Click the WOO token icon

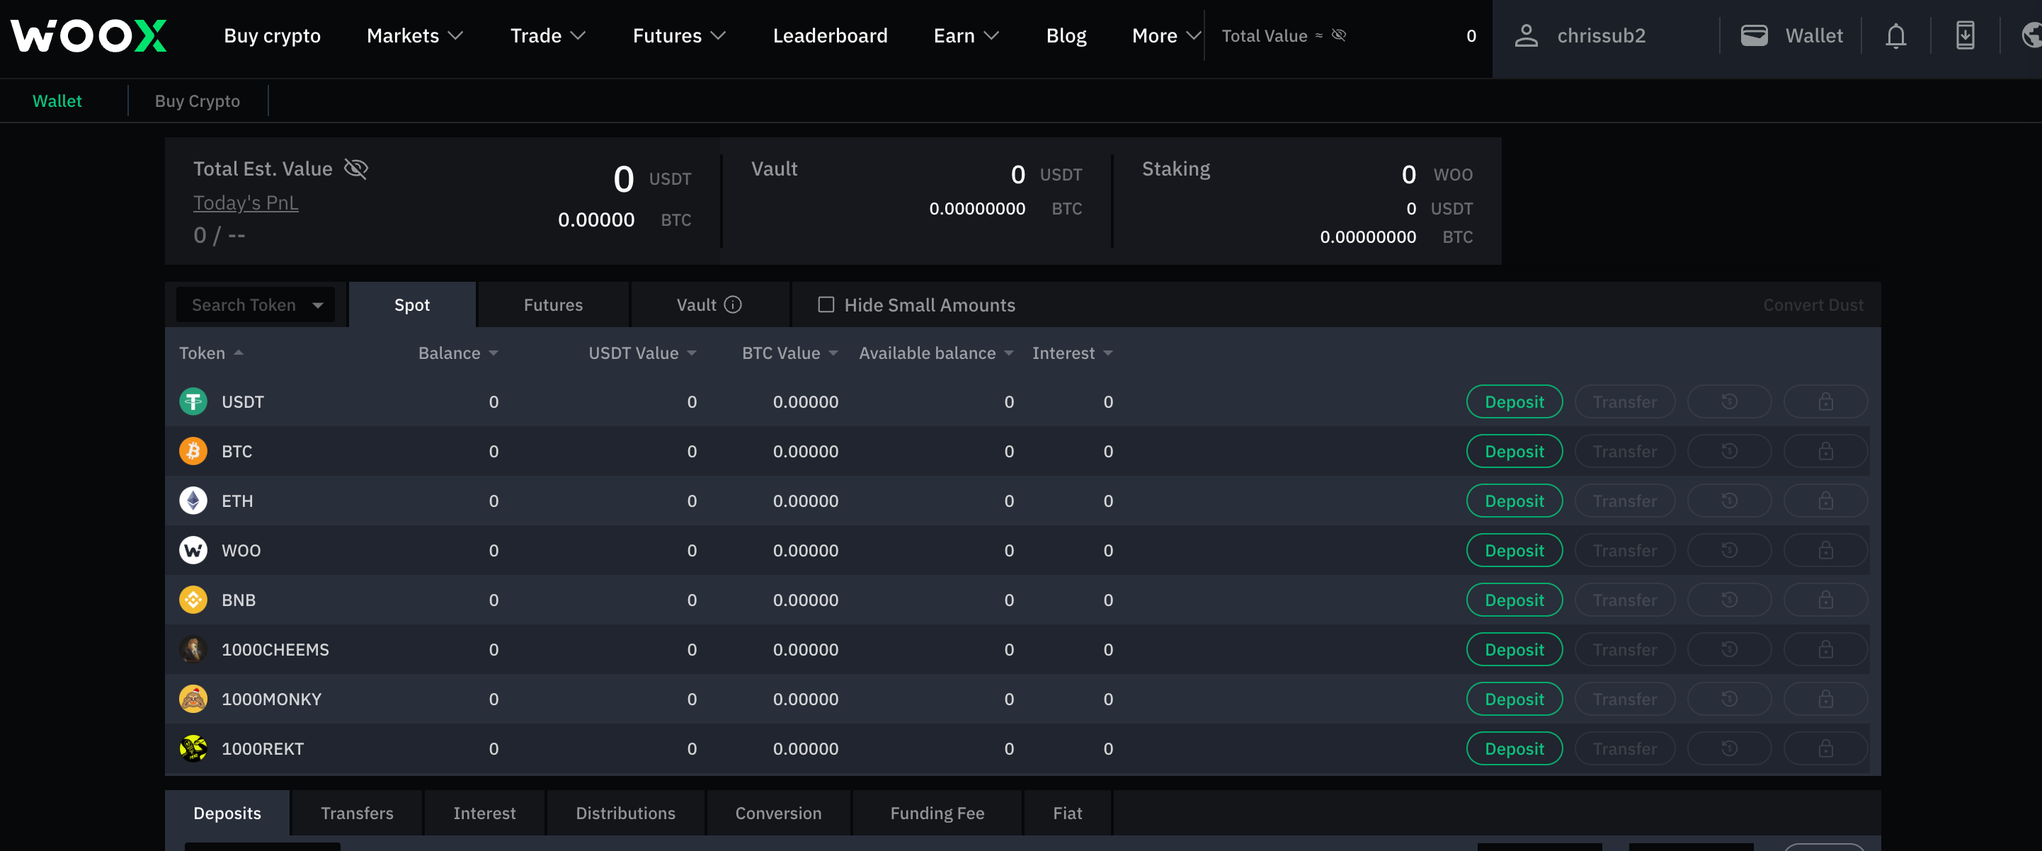pos(193,551)
